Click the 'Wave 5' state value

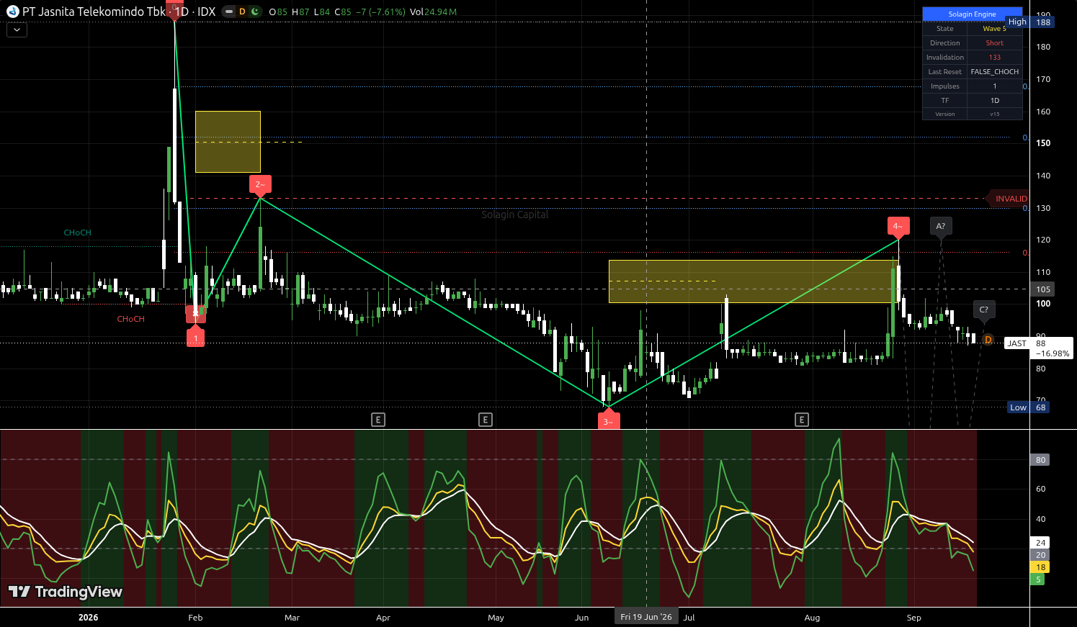[x=994, y=29]
